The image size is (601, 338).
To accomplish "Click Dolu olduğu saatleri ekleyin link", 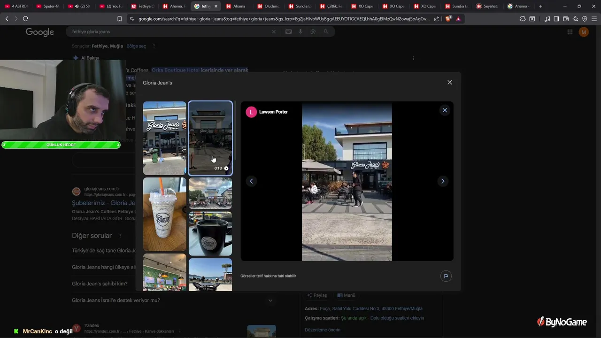I will click(397, 318).
